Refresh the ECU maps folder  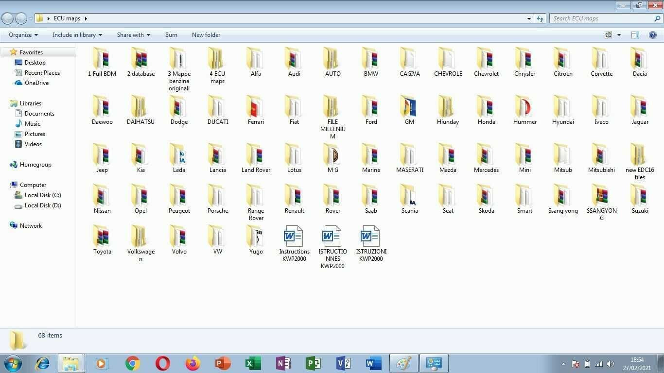point(540,18)
